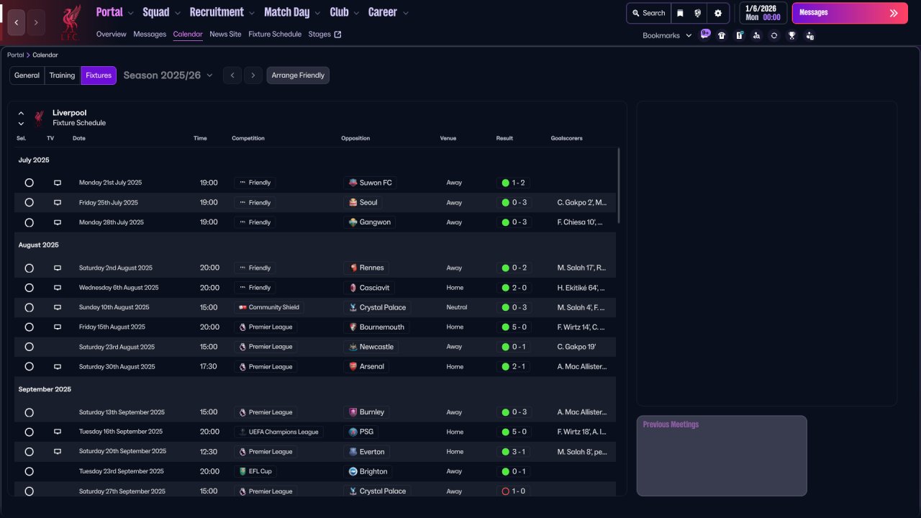This screenshot has height=518, width=921.
Task: Open the 9+ notifications chat icon
Action: [x=704, y=35]
